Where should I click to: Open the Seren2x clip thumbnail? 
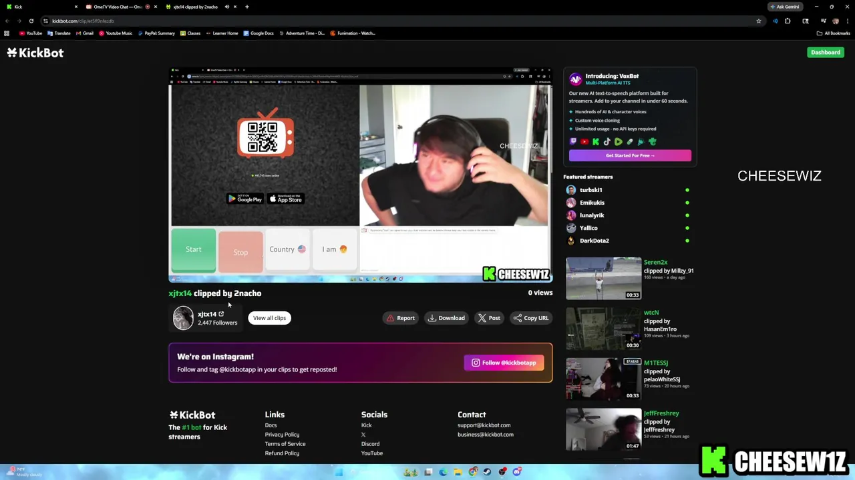click(603, 279)
